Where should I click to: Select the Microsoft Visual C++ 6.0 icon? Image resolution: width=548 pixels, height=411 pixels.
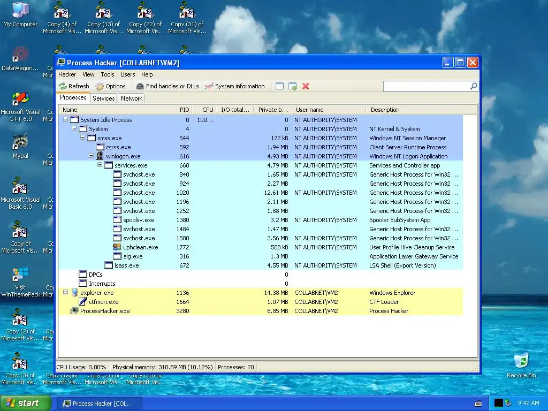[20, 106]
